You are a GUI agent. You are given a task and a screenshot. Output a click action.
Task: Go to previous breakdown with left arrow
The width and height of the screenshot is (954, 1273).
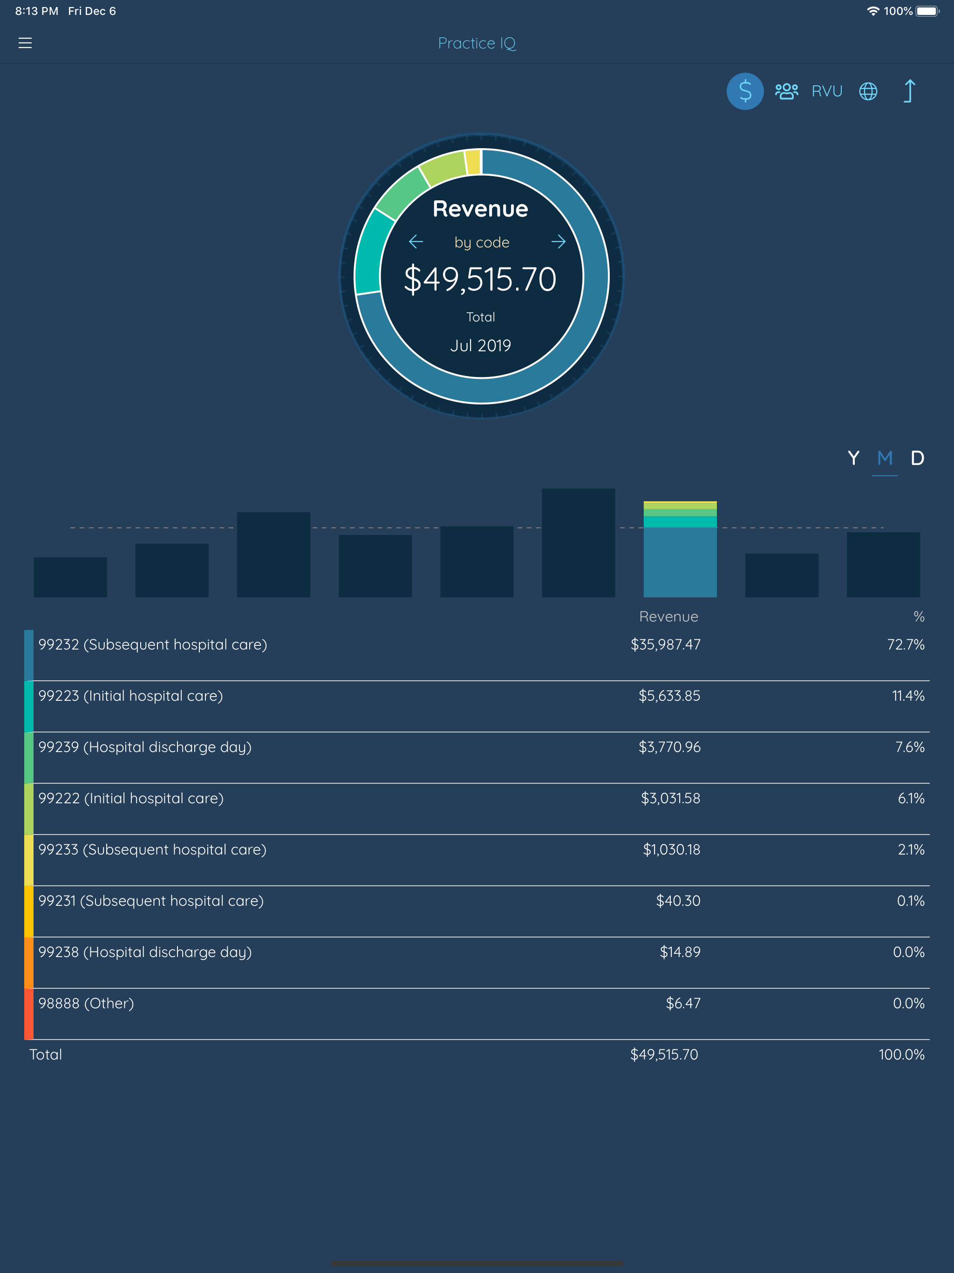pos(416,242)
